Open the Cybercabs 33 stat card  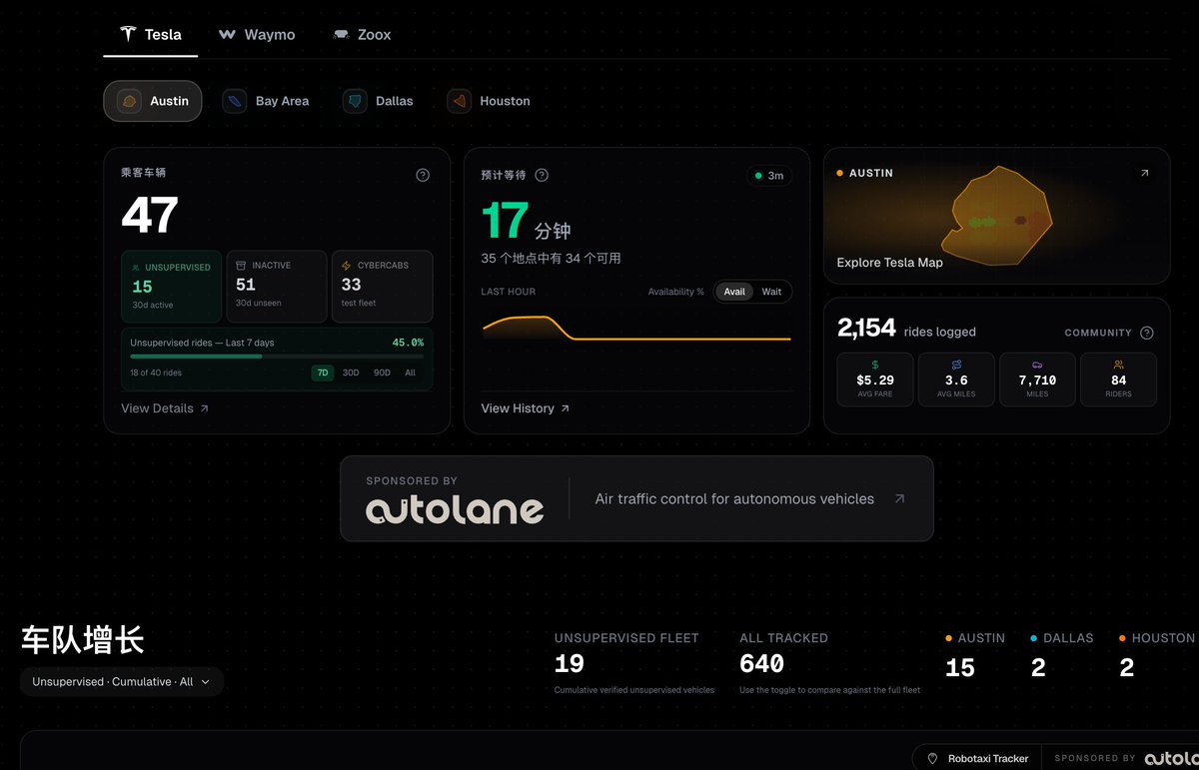click(x=382, y=287)
